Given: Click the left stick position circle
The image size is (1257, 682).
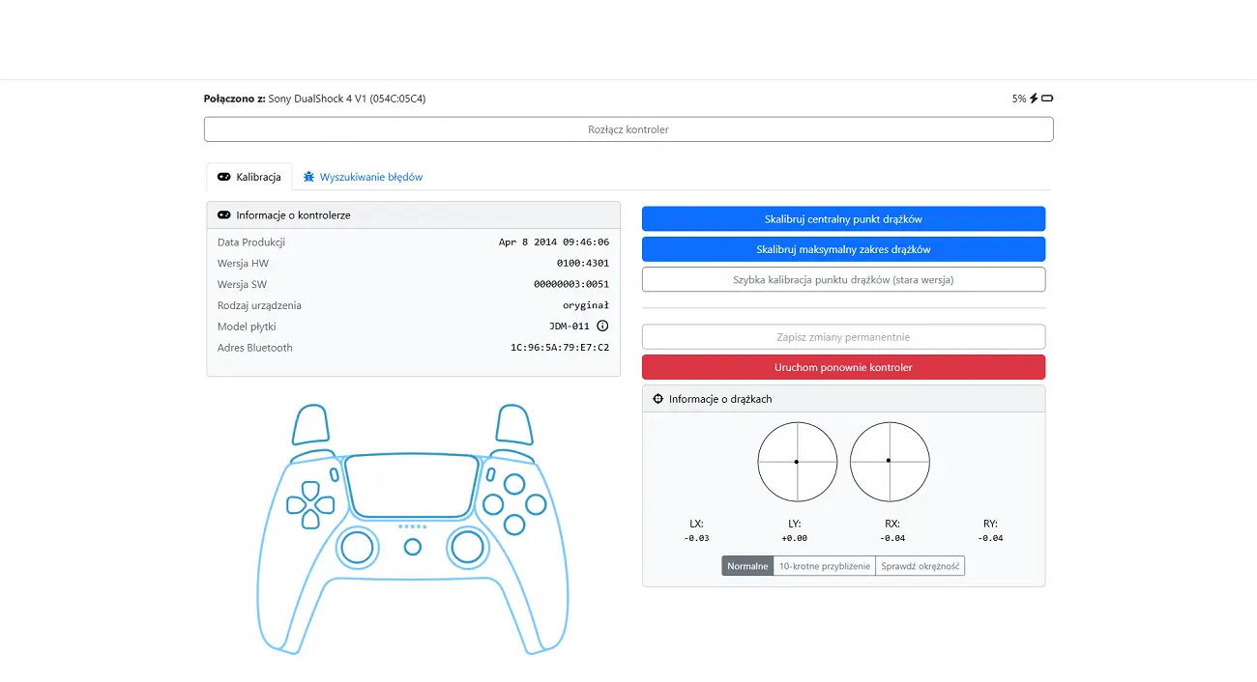Looking at the screenshot, I should click(797, 462).
